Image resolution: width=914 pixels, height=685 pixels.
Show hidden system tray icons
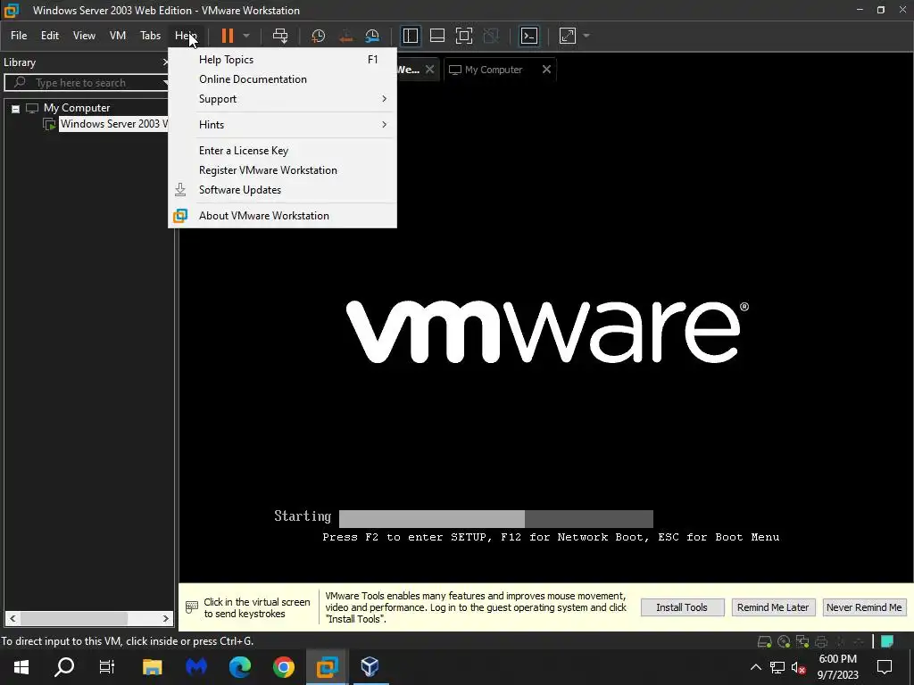(755, 667)
